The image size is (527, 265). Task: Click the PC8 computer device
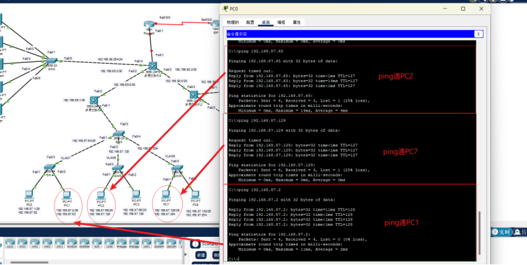click(195, 195)
